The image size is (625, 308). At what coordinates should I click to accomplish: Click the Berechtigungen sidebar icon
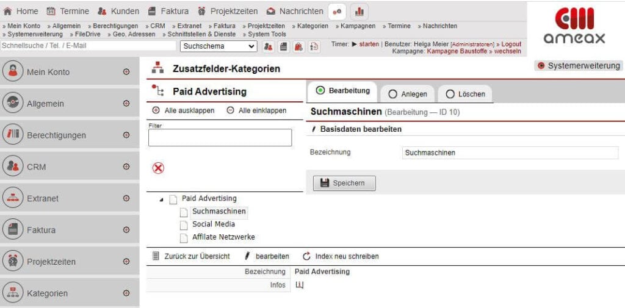[x=13, y=135]
